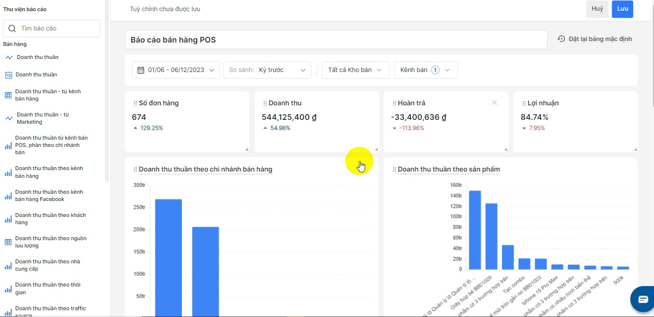Screen dimensions: 654x317
Task: Click the drag handle on Lợi nhuận card
Action: pyautogui.click(x=524, y=103)
